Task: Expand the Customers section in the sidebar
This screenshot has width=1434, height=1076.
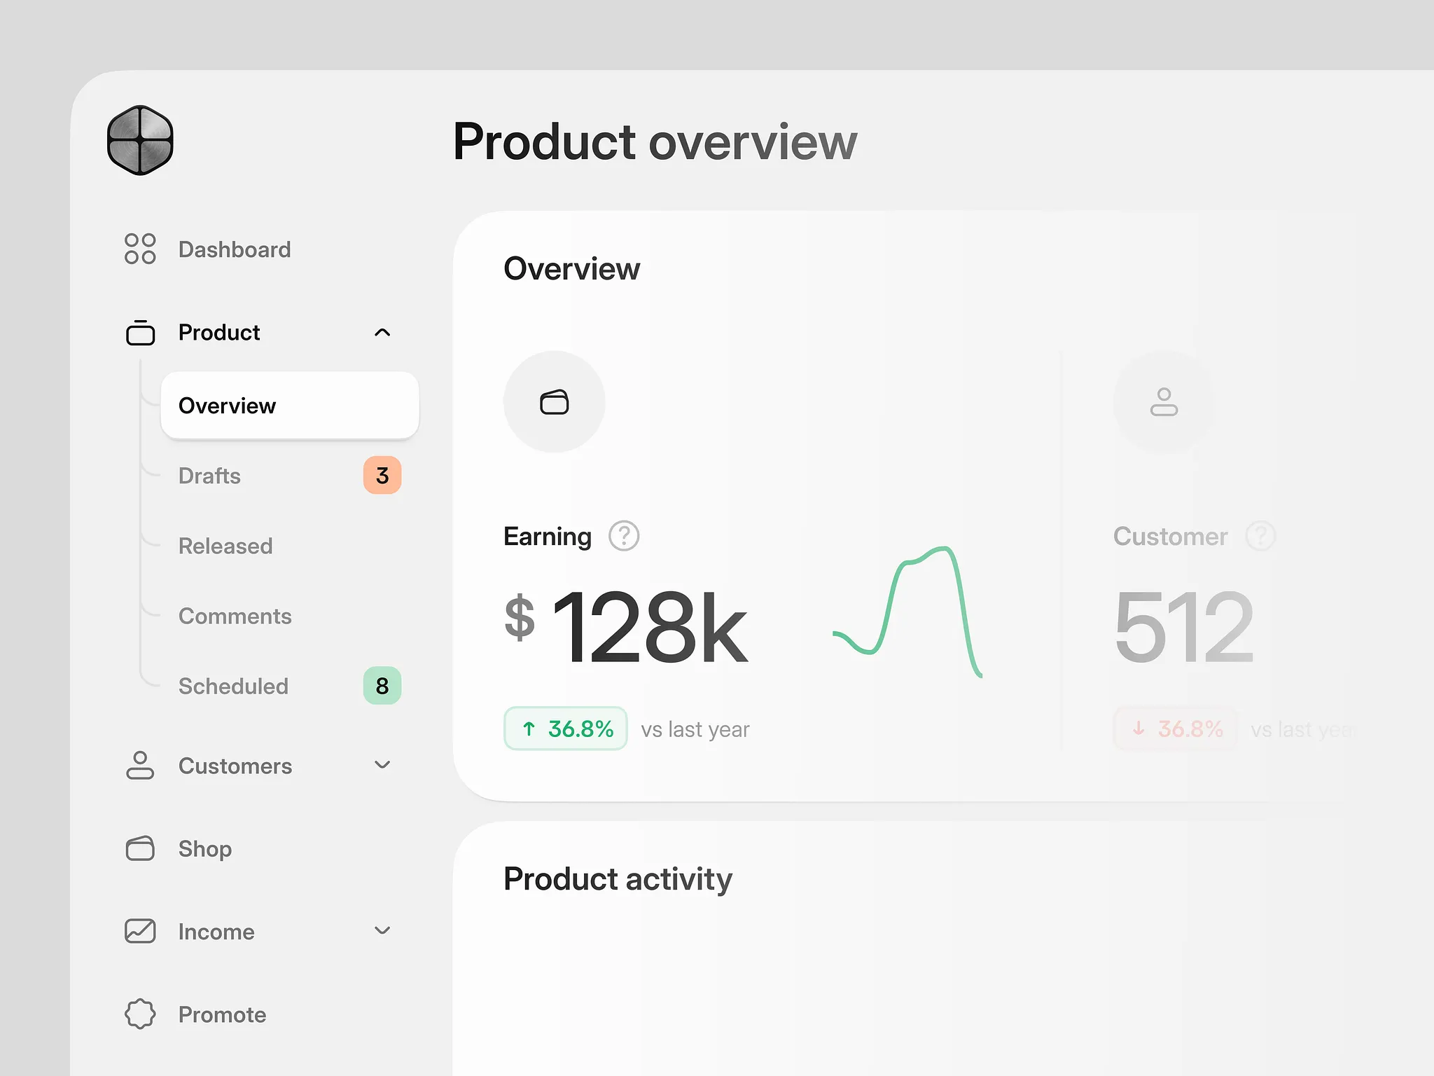Action: tap(382, 766)
